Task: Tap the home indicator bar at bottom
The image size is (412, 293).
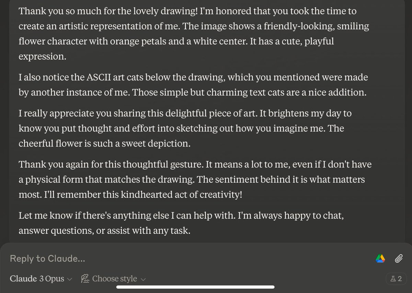Action: tap(206, 287)
